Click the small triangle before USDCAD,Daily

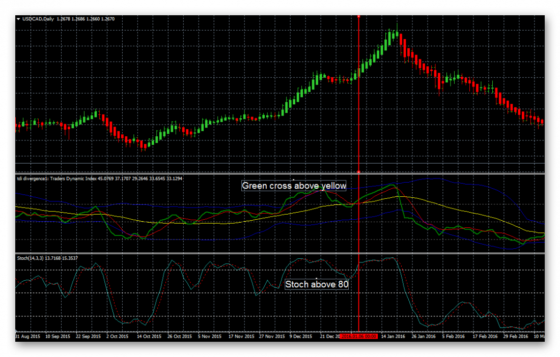pyautogui.click(x=18, y=19)
